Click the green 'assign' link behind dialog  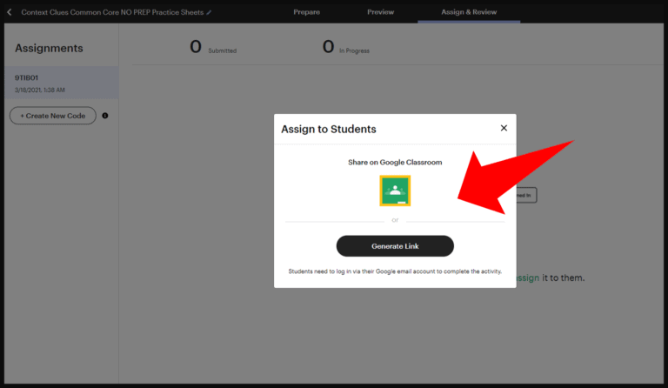pos(528,278)
